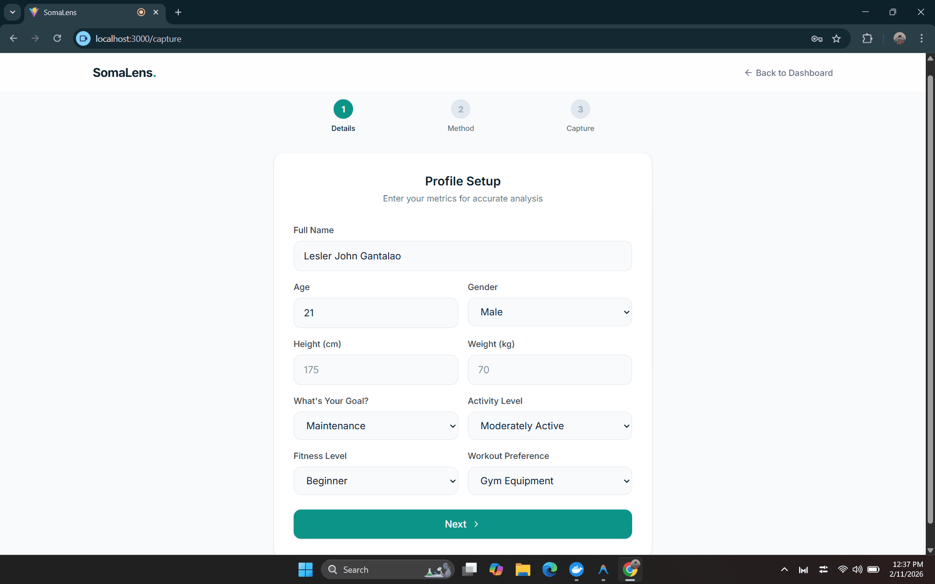Click the camera site-info icon in address bar
935x584 pixels.
click(83, 38)
